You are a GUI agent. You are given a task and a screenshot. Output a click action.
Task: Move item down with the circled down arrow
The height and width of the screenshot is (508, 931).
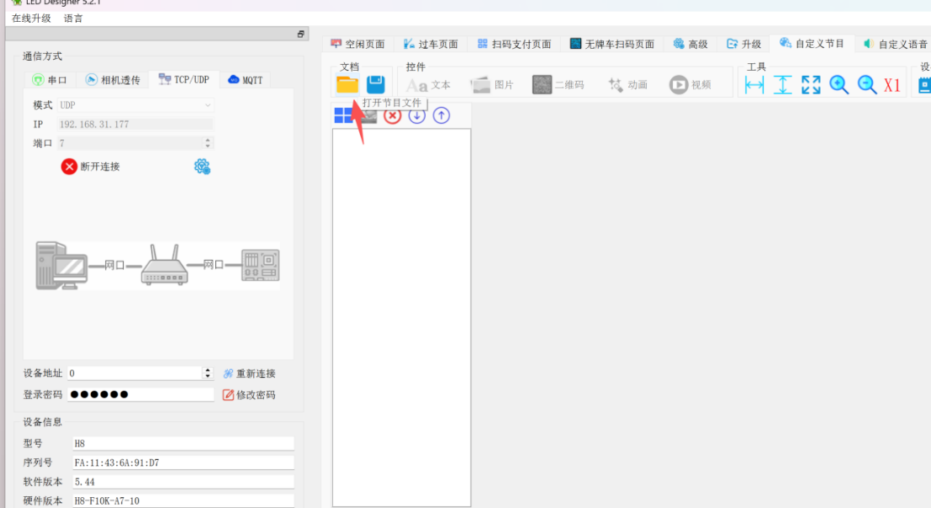click(x=417, y=116)
